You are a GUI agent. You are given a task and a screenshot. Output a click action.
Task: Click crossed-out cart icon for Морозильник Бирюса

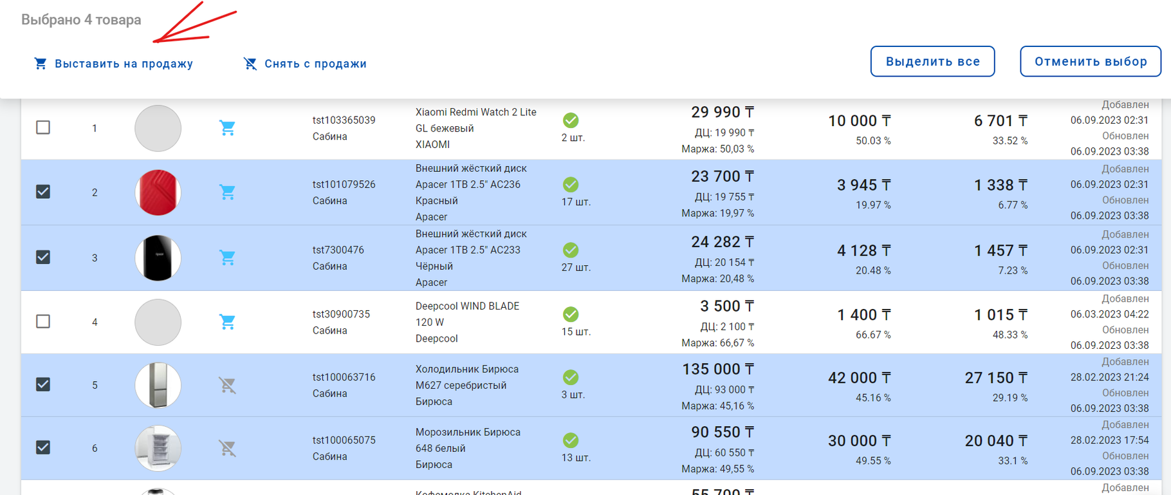[x=227, y=448]
